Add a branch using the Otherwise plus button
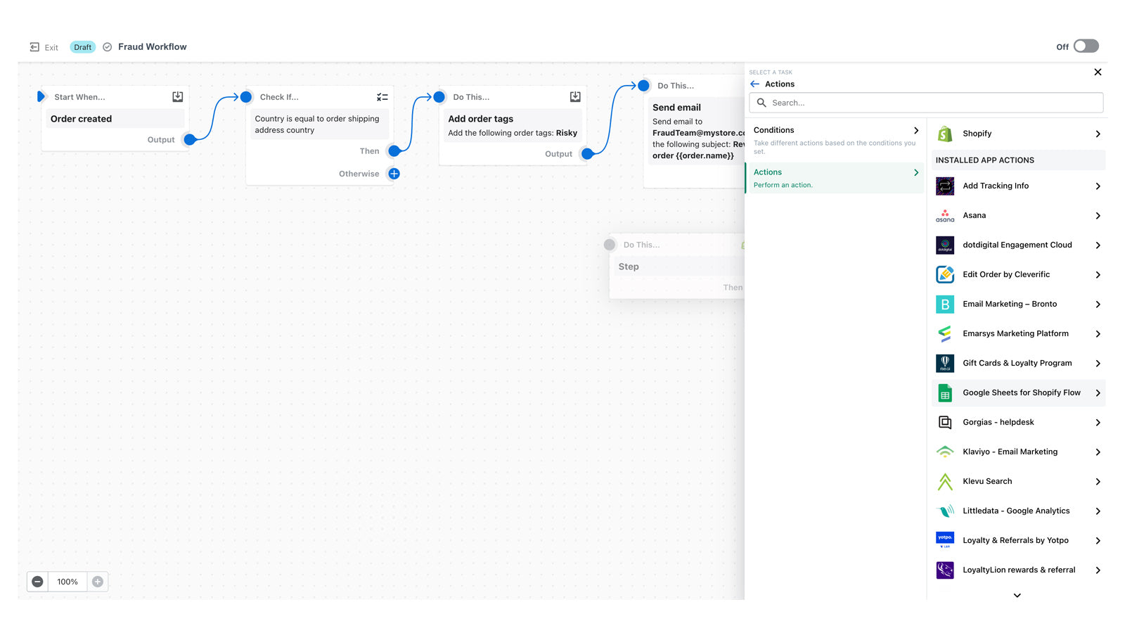This screenshot has height=633, width=1125. point(394,174)
